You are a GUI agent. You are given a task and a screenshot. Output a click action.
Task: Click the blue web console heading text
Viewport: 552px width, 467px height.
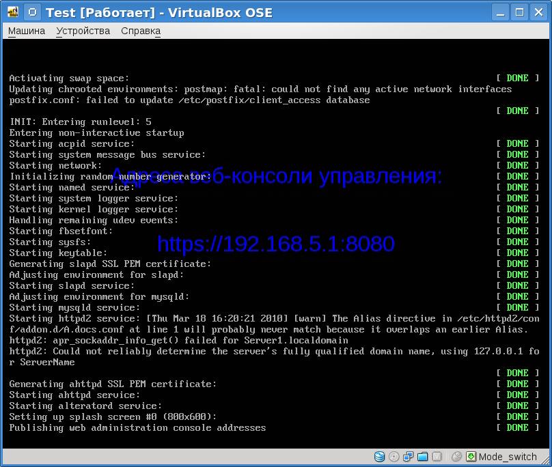275,176
